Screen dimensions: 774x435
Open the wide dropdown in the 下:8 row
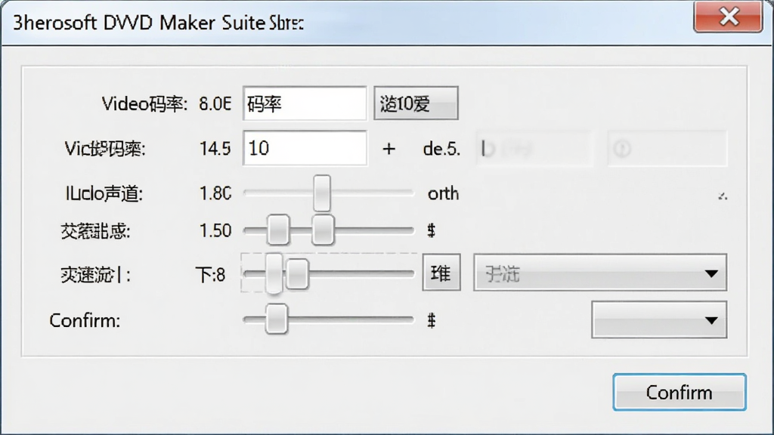click(x=599, y=273)
